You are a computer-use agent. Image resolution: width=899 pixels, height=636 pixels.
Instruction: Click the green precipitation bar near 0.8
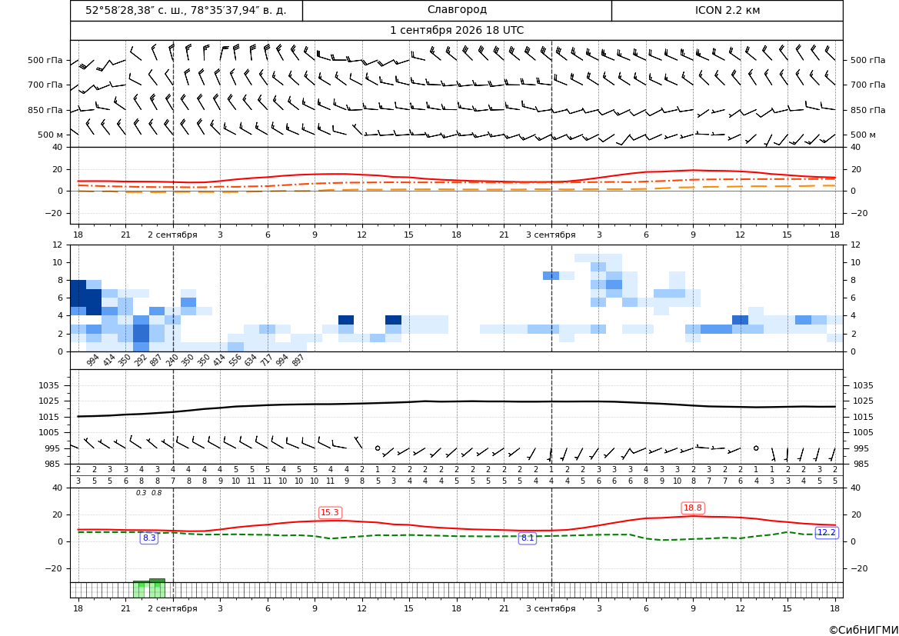coord(157,588)
